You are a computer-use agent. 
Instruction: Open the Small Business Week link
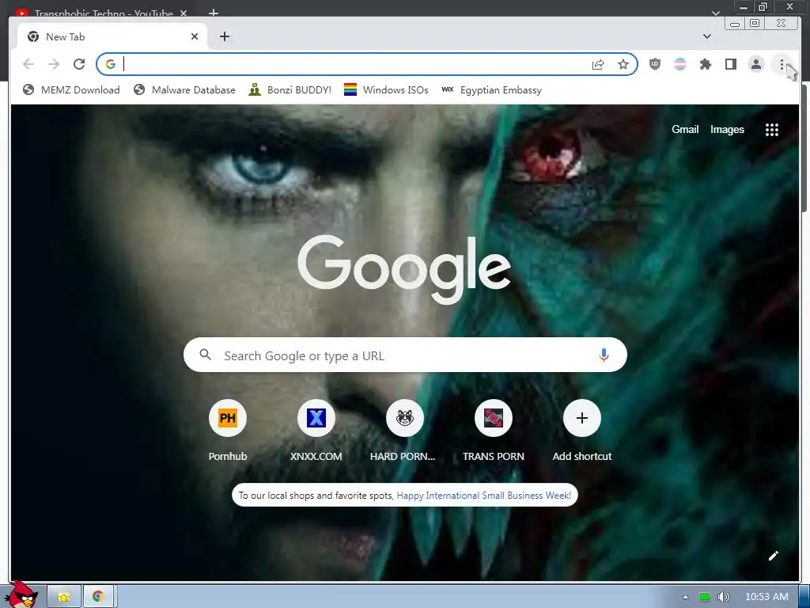tap(483, 496)
